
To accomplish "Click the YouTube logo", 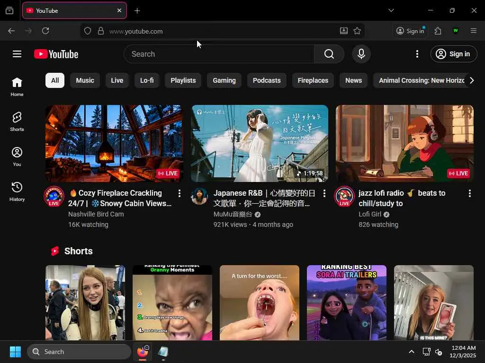I will pos(56,54).
